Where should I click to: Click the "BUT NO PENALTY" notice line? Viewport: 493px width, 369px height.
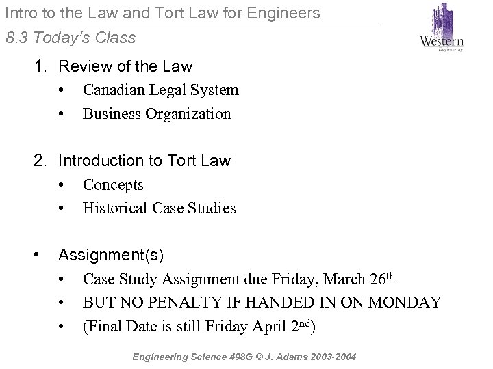click(x=262, y=301)
